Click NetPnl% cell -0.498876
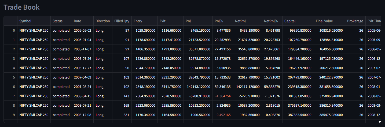Screen dimensions: 385x127 tap(272, 115)
